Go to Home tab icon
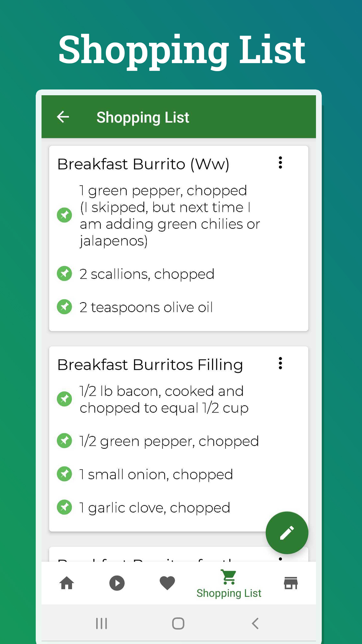 tap(67, 583)
